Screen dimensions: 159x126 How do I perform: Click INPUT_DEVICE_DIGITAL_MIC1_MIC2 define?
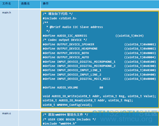99,79
